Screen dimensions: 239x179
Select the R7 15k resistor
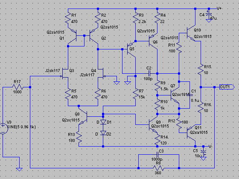[135, 94]
